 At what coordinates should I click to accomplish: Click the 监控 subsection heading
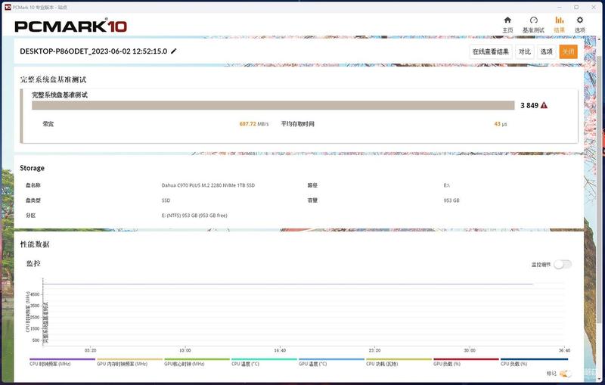point(33,263)
